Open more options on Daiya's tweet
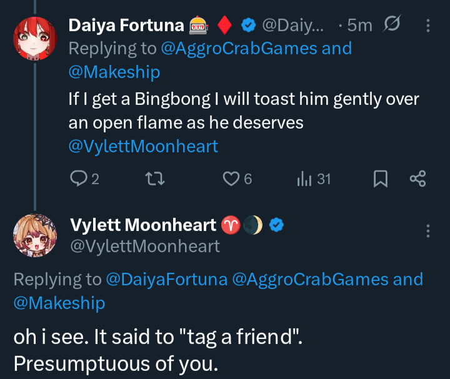The image size is (450, 379). point(427,26)
